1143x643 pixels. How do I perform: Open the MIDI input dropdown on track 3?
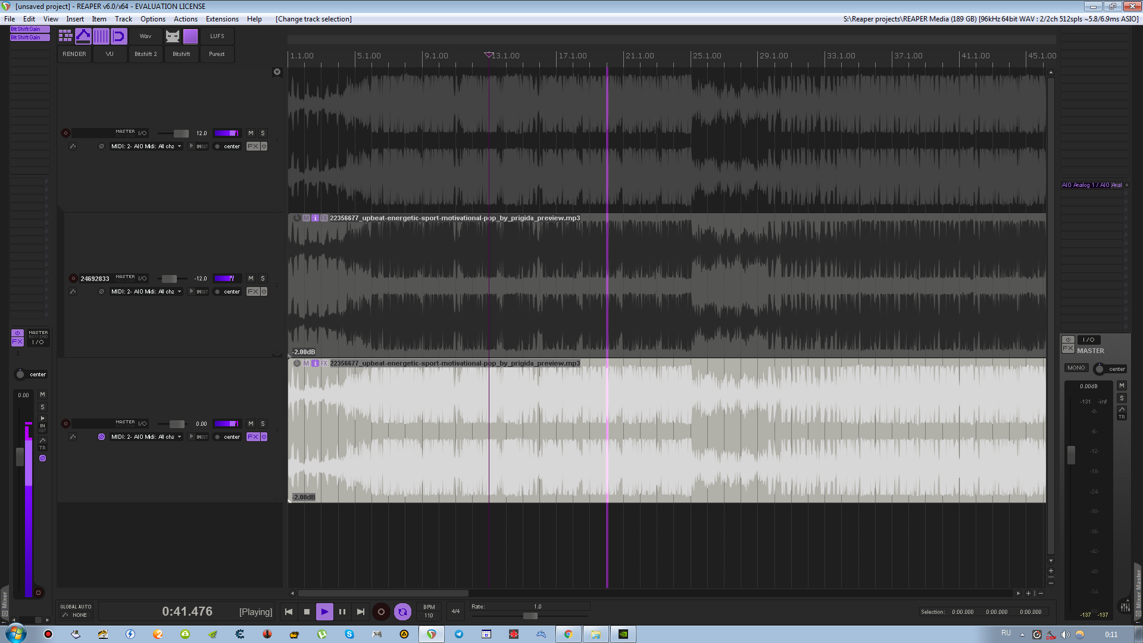tap(146, 437)
